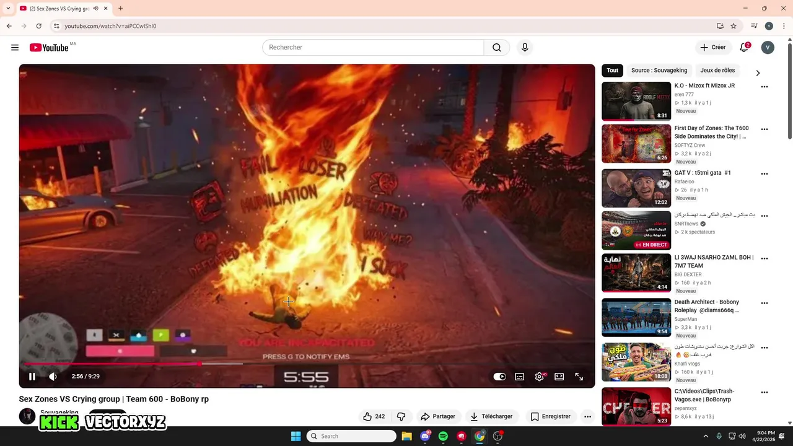Open options for SNRTnews live stream
The height and width of the screenshot is (446, 793).
coord(765,216)
